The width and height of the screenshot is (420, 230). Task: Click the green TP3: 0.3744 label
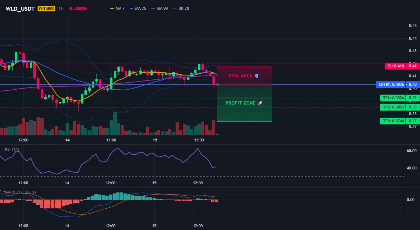click(393, 121)
